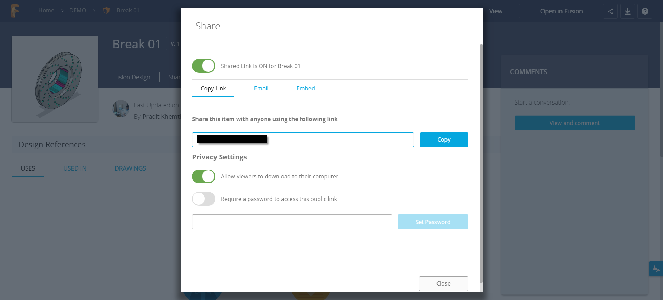Switch to the Email tab
This screenshot has height=300, width=663.
coord(261,88)
